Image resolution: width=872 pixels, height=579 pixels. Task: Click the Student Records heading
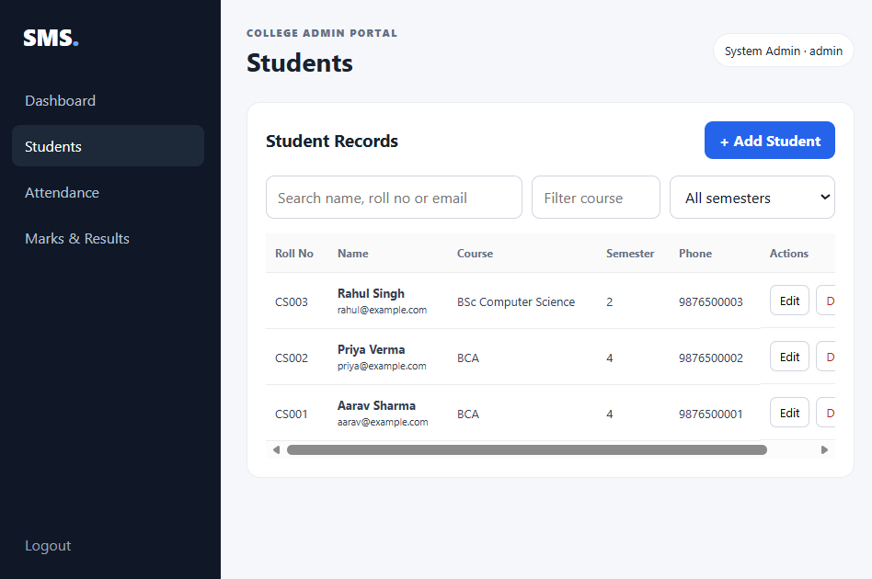[332, 142]
